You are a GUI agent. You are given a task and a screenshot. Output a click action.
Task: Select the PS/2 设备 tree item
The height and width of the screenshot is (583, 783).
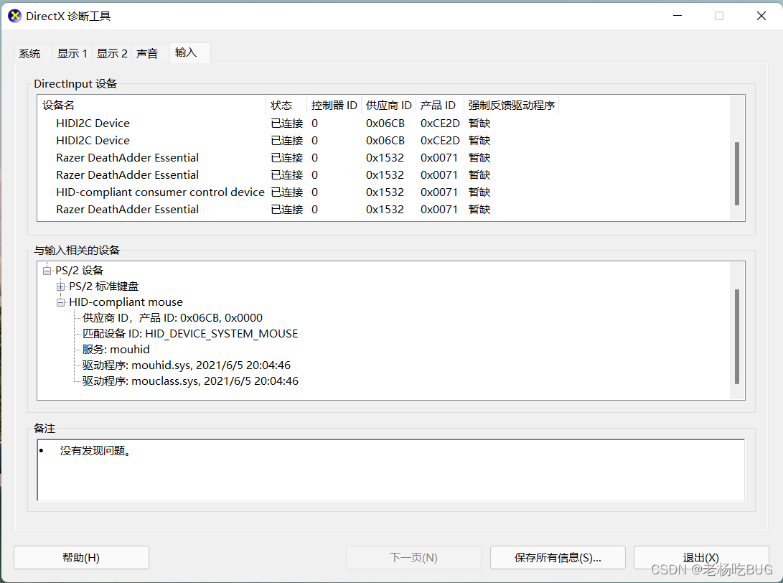coord(79,271)
